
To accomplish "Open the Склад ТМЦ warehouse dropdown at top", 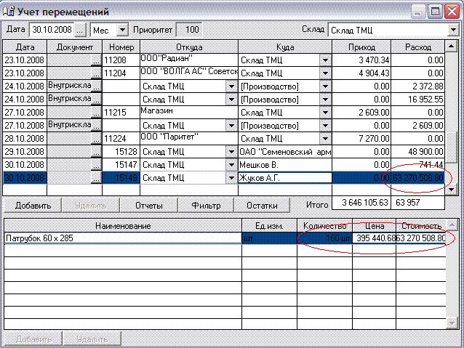I will 452,31.
